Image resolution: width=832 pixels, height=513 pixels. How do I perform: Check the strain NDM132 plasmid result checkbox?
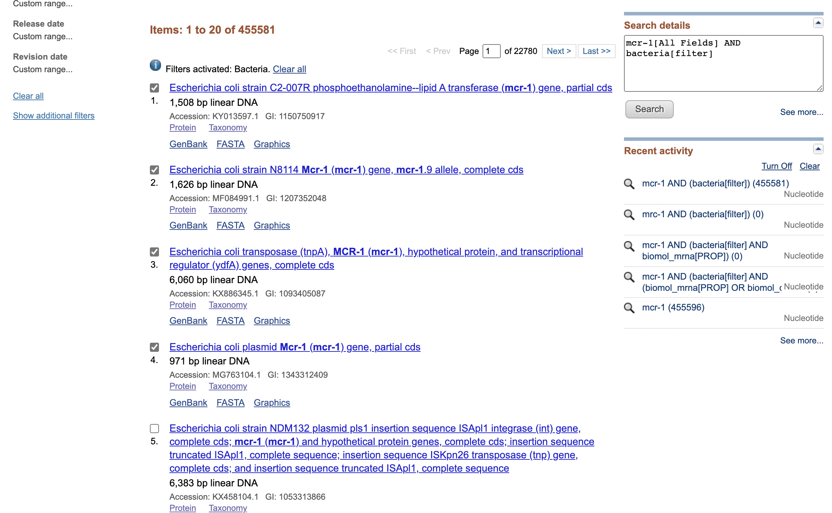point(154,429)
